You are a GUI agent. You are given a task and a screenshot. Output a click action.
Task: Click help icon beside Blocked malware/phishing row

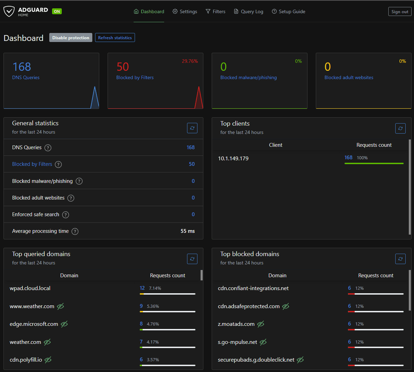(x=79, y=181)
